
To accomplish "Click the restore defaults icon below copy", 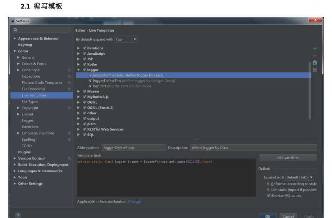I will [x=315, y=70].
